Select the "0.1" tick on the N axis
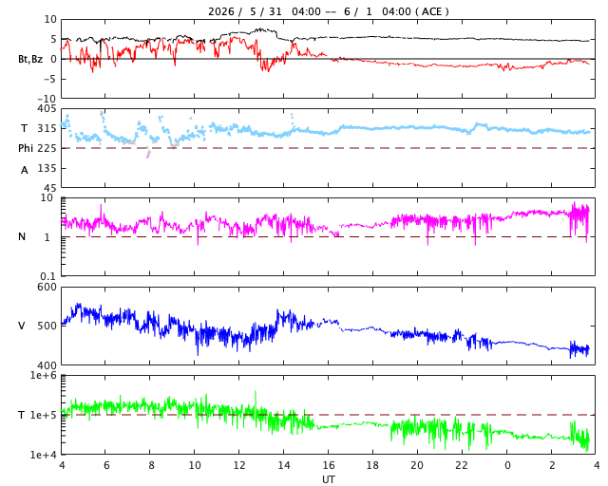The width and height of the screenshot is (608, 486). click(x=48, y=276)
